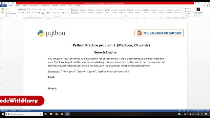
Task: Open the Borders dropdown
Action: (69, 13)
